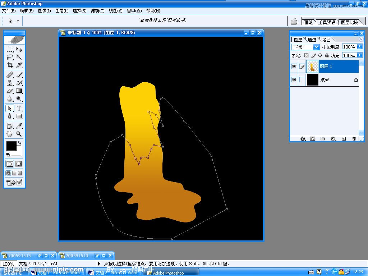
Task: Select the Magic Wand tool
Action: pos(19,57)
